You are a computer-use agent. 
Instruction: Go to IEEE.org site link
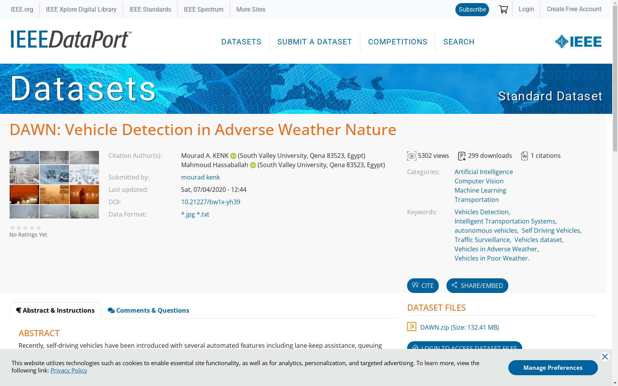click(x=22, y=10)
